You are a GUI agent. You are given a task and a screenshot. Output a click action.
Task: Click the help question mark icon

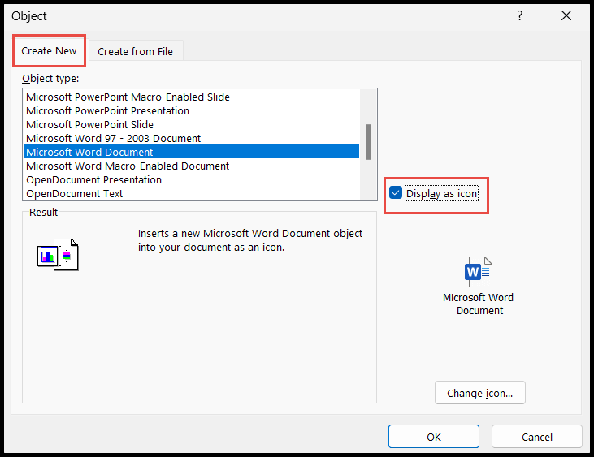[x=520, y=15]
